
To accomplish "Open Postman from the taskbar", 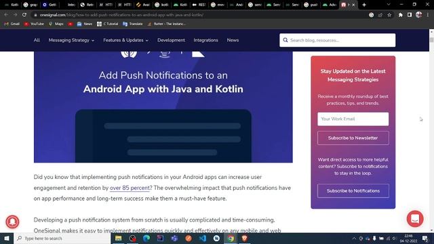I will click(189, 238).
